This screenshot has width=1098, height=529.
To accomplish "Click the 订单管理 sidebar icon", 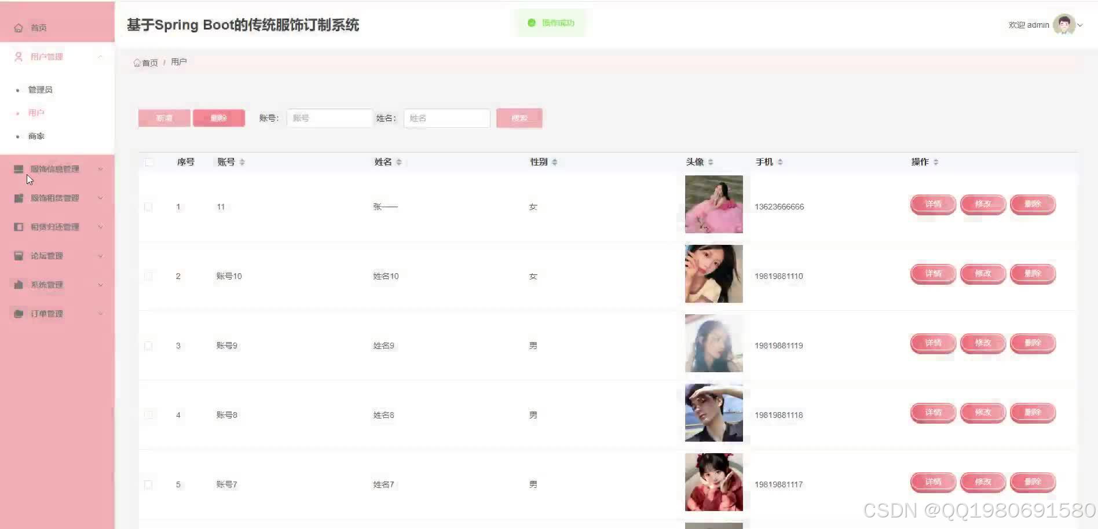I will coord(19,314).
